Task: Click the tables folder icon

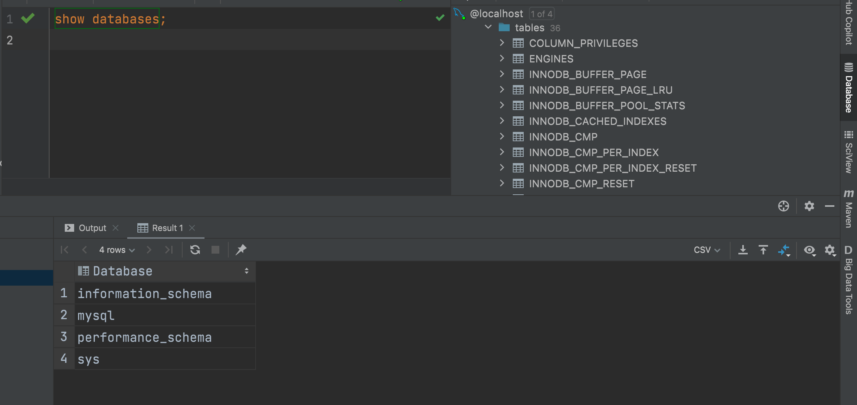Action: click(504, 27)
